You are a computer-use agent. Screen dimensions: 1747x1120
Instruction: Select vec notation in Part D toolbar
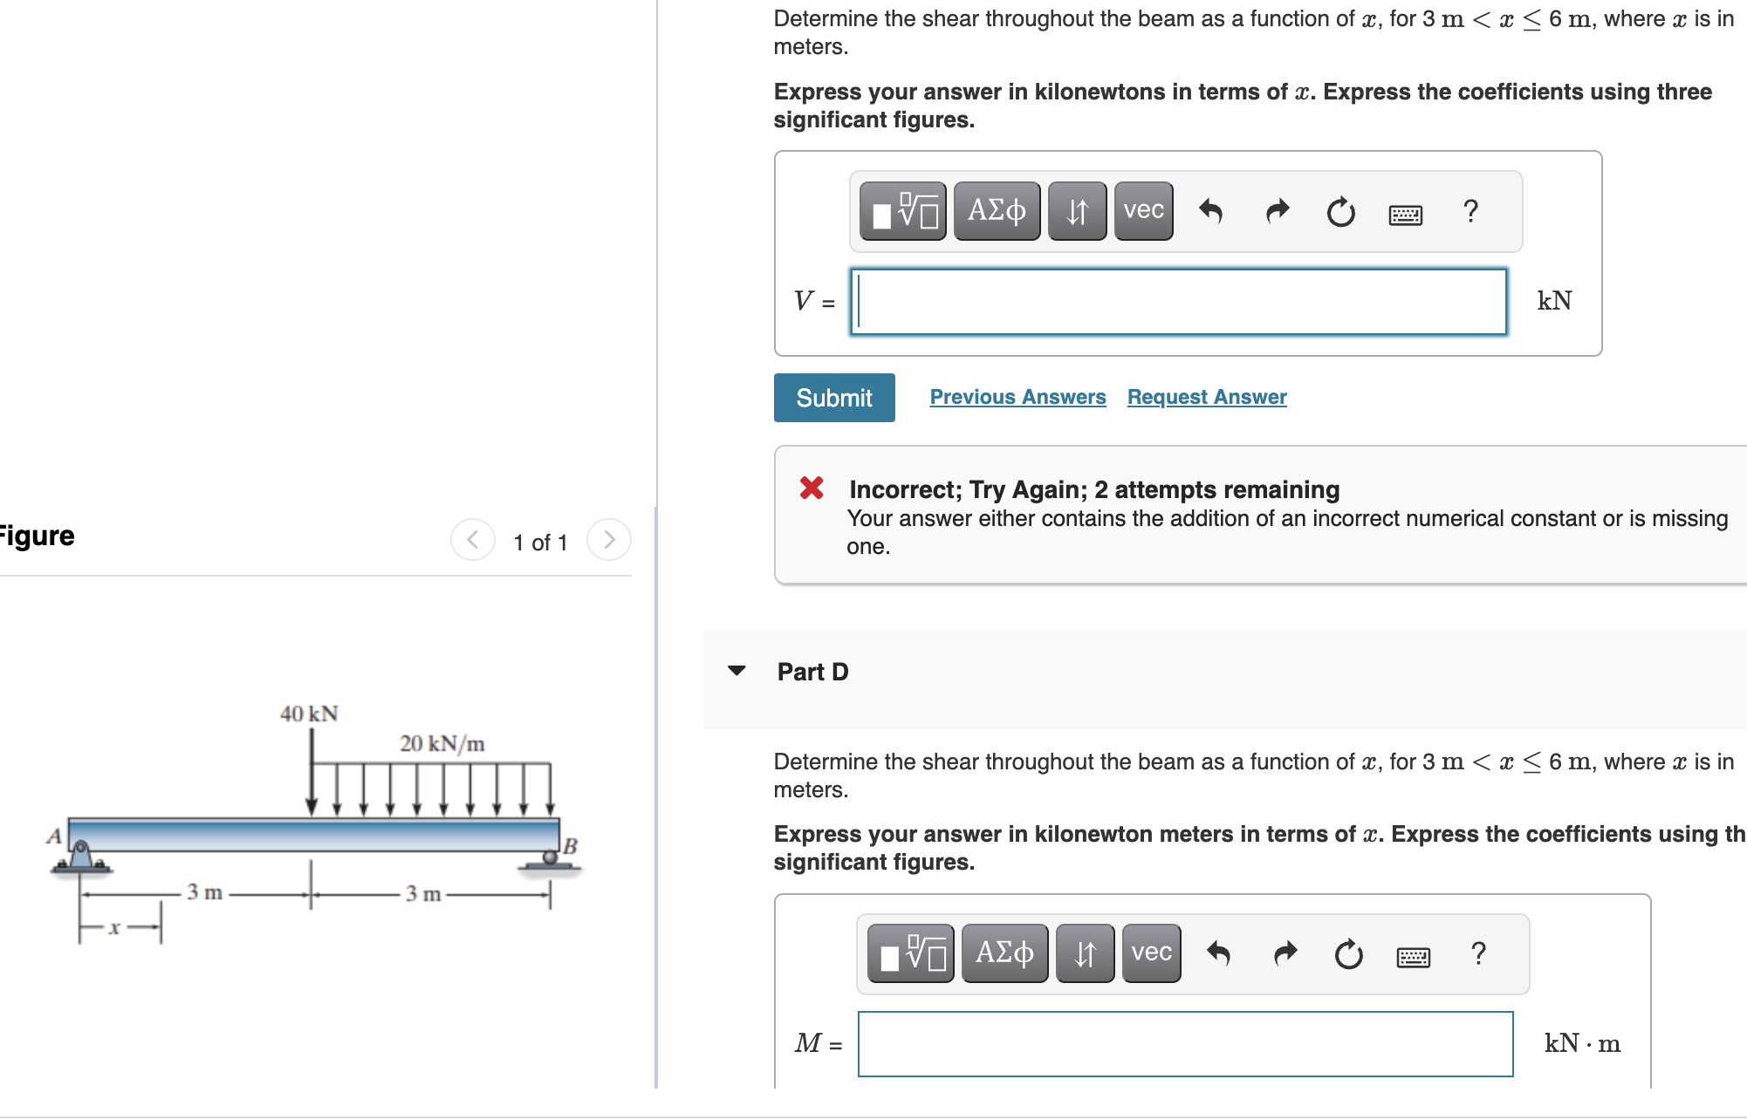coord(1151,953)
